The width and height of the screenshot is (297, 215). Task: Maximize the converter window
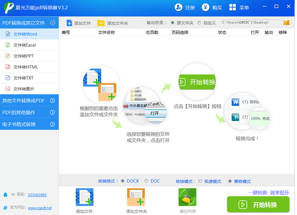[x=277, y=7]
